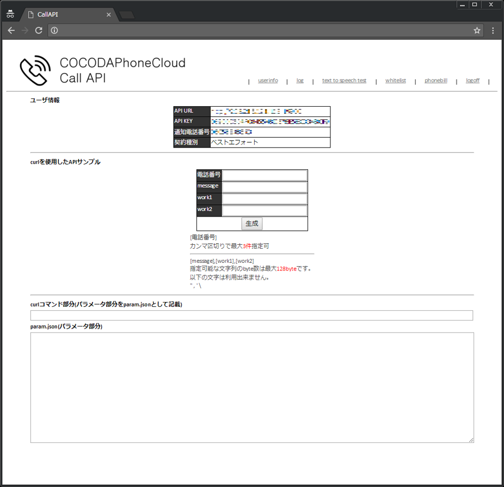
Task: Select the CallAPI tab
Action: pyautogui.click(x=69, y=15)
